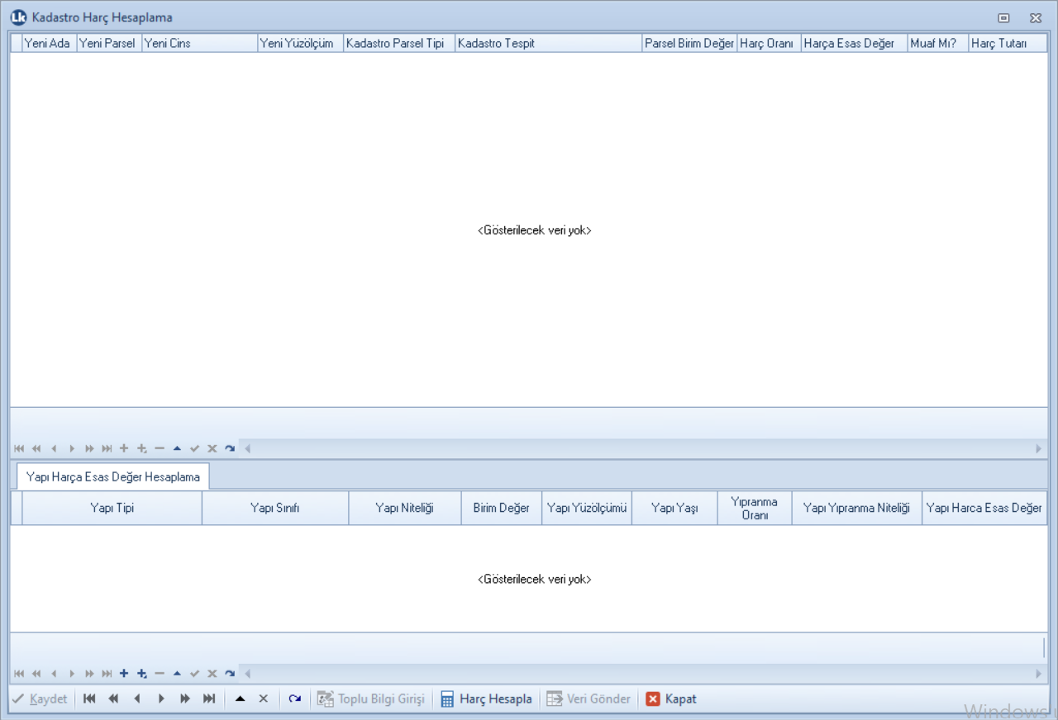The width and height of the screenshot is (1058, 720).
Task: Click next-page icon in upper grid navigator
Action: click(89, 448)
